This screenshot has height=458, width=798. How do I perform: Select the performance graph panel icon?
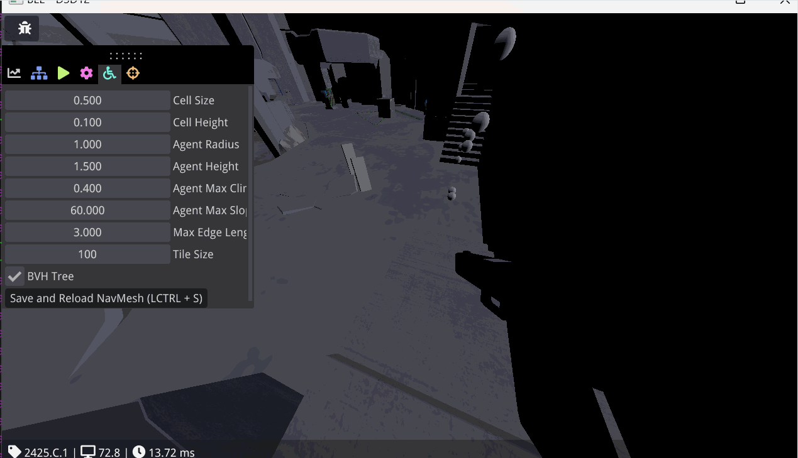click(x=14, y=72)
